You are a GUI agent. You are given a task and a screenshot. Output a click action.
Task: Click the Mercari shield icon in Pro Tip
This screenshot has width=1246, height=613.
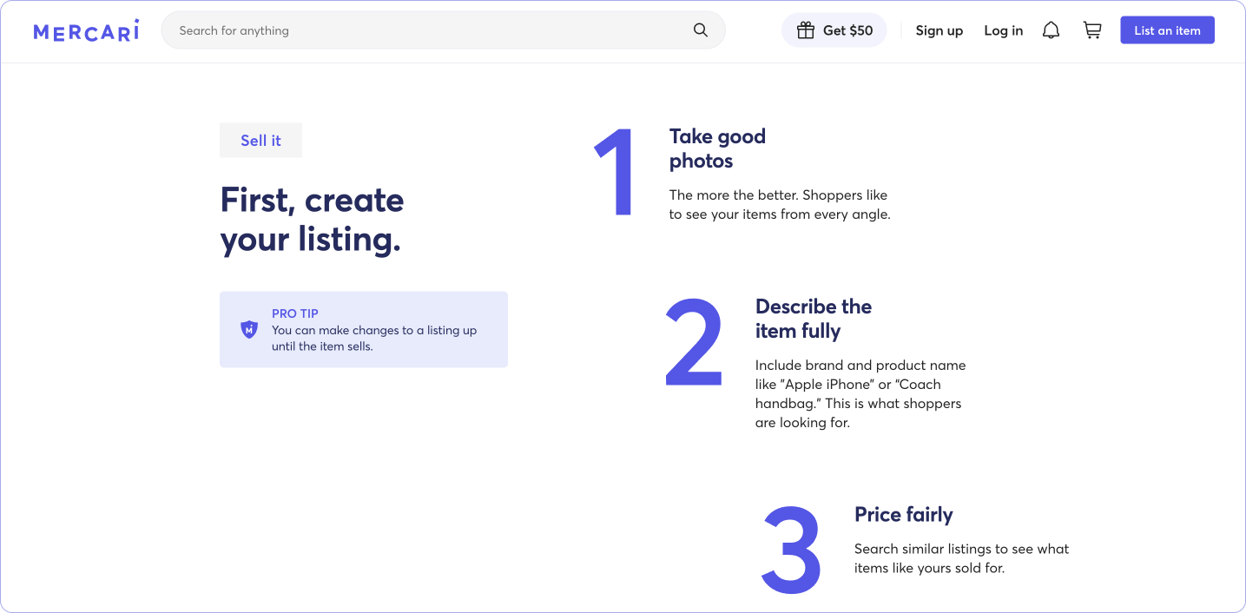coord(249,329)
